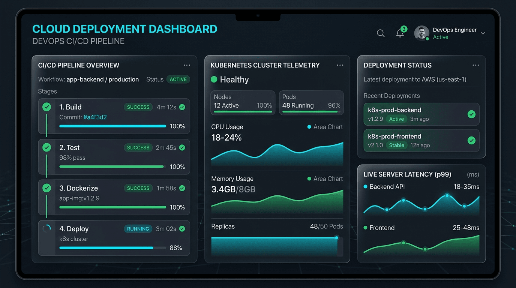This screenshot has height=288, width=516.
Task: Click the ACTIVE workflow status badge
Action: point(178,79)
